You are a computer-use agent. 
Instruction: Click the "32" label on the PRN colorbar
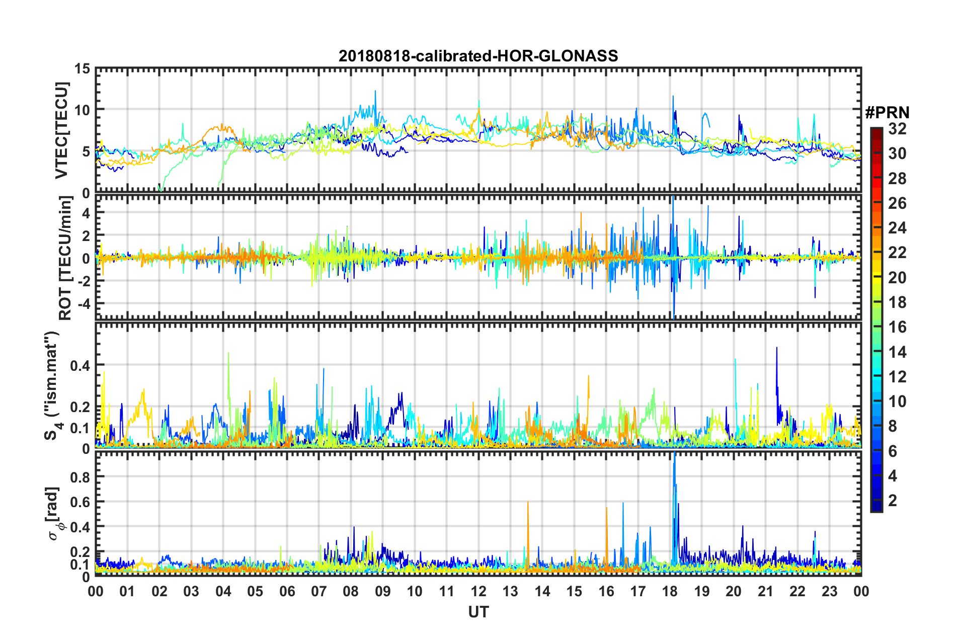coord(897,129)
